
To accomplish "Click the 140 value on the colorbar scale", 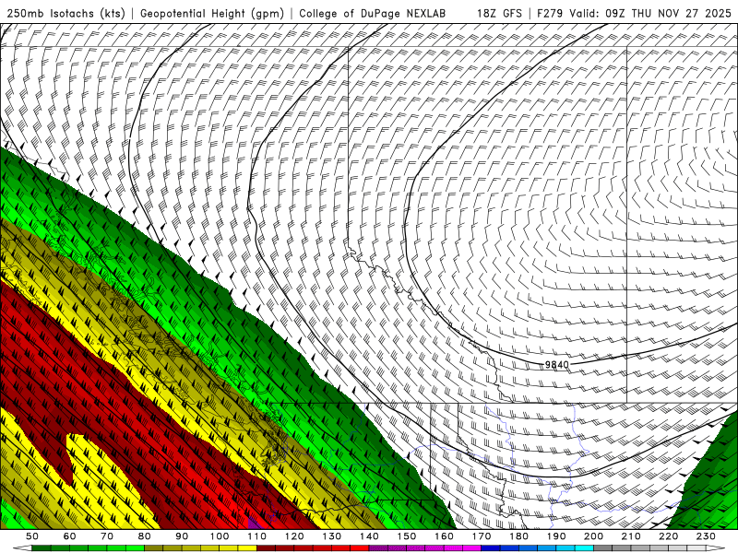I will (x=369, y=536).
